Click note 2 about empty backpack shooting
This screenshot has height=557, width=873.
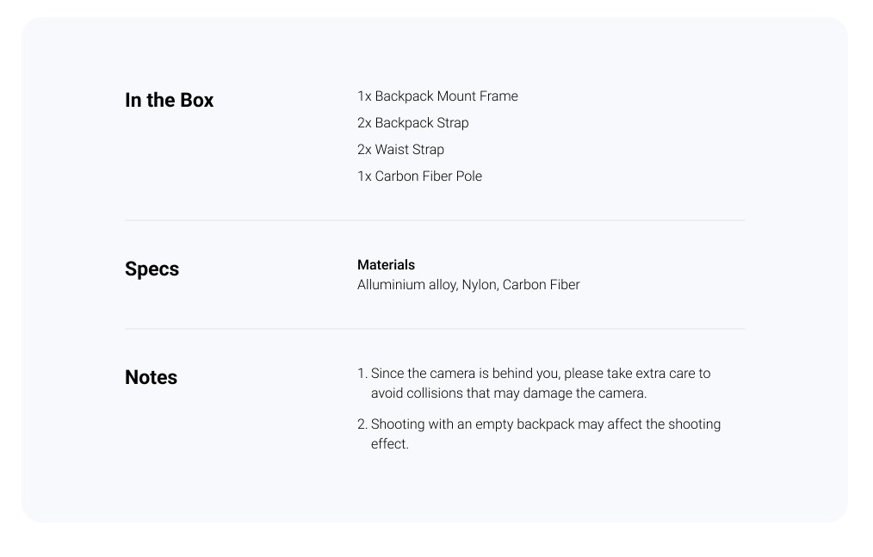pyautogui.click(x=539, y=434)
